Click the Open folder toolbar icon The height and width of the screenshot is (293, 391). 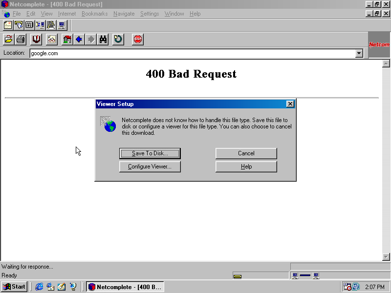[x=8, y=39]
